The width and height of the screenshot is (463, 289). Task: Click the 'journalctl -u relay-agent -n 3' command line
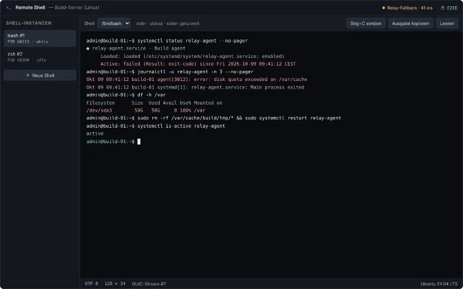click(x=170, y=72)
